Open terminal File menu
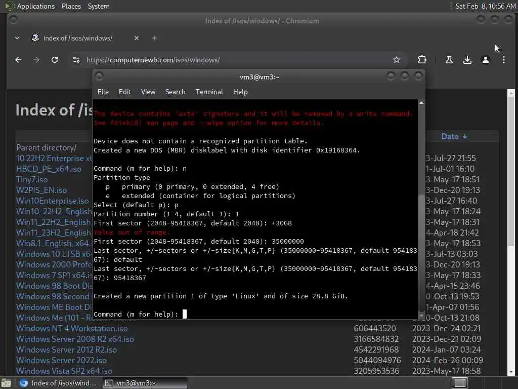 click(x=103, y=92)
